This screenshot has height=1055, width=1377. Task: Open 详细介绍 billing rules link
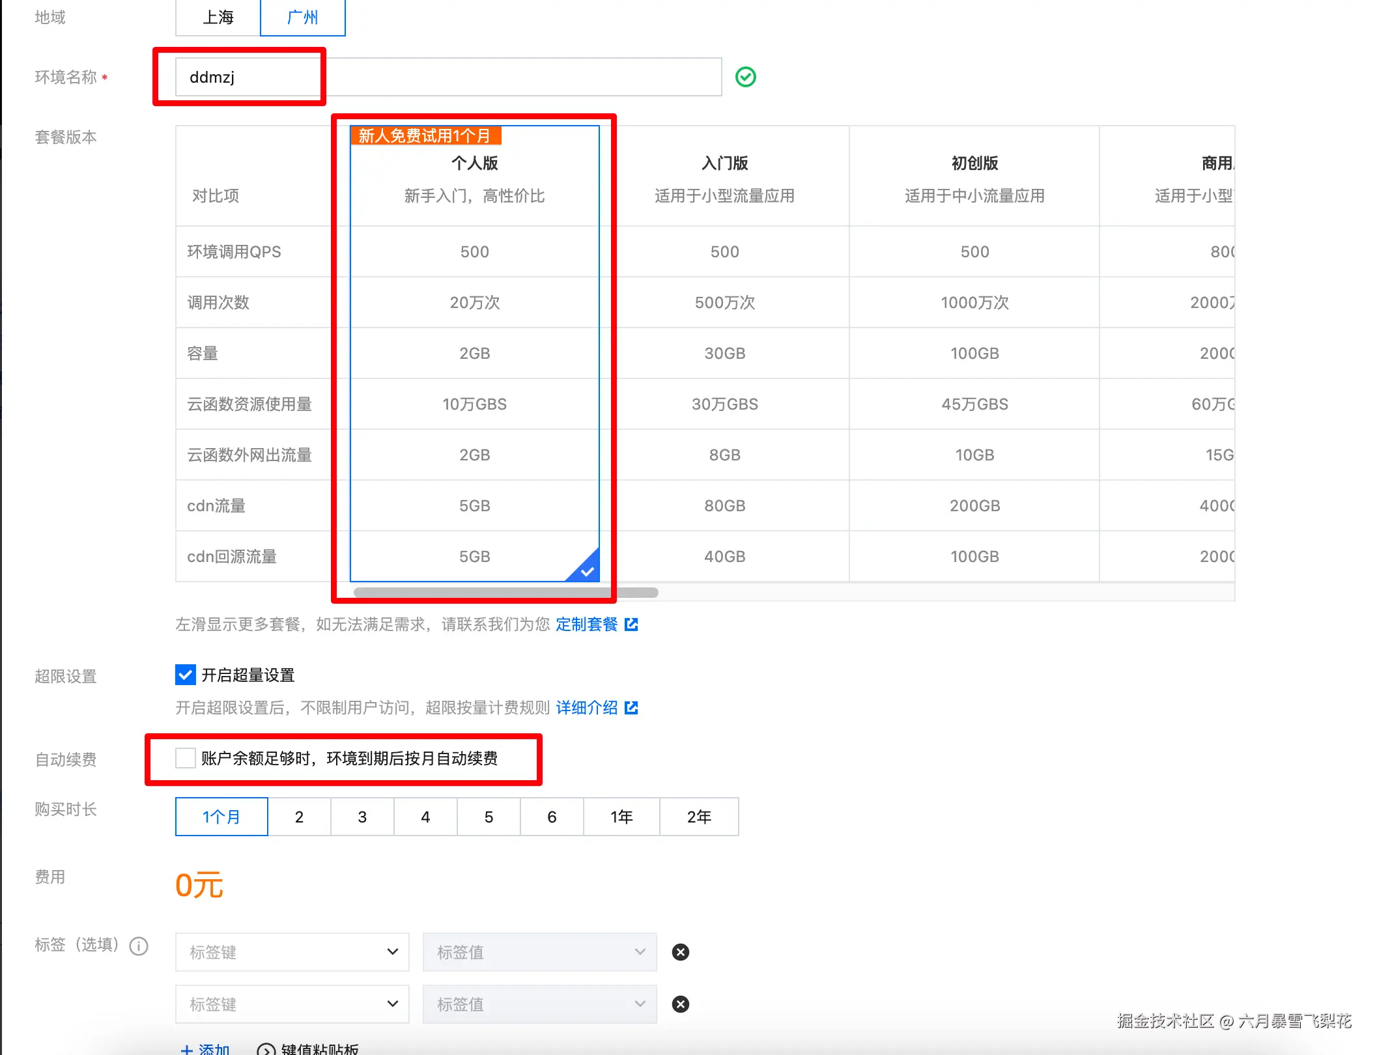coord(586,708)
